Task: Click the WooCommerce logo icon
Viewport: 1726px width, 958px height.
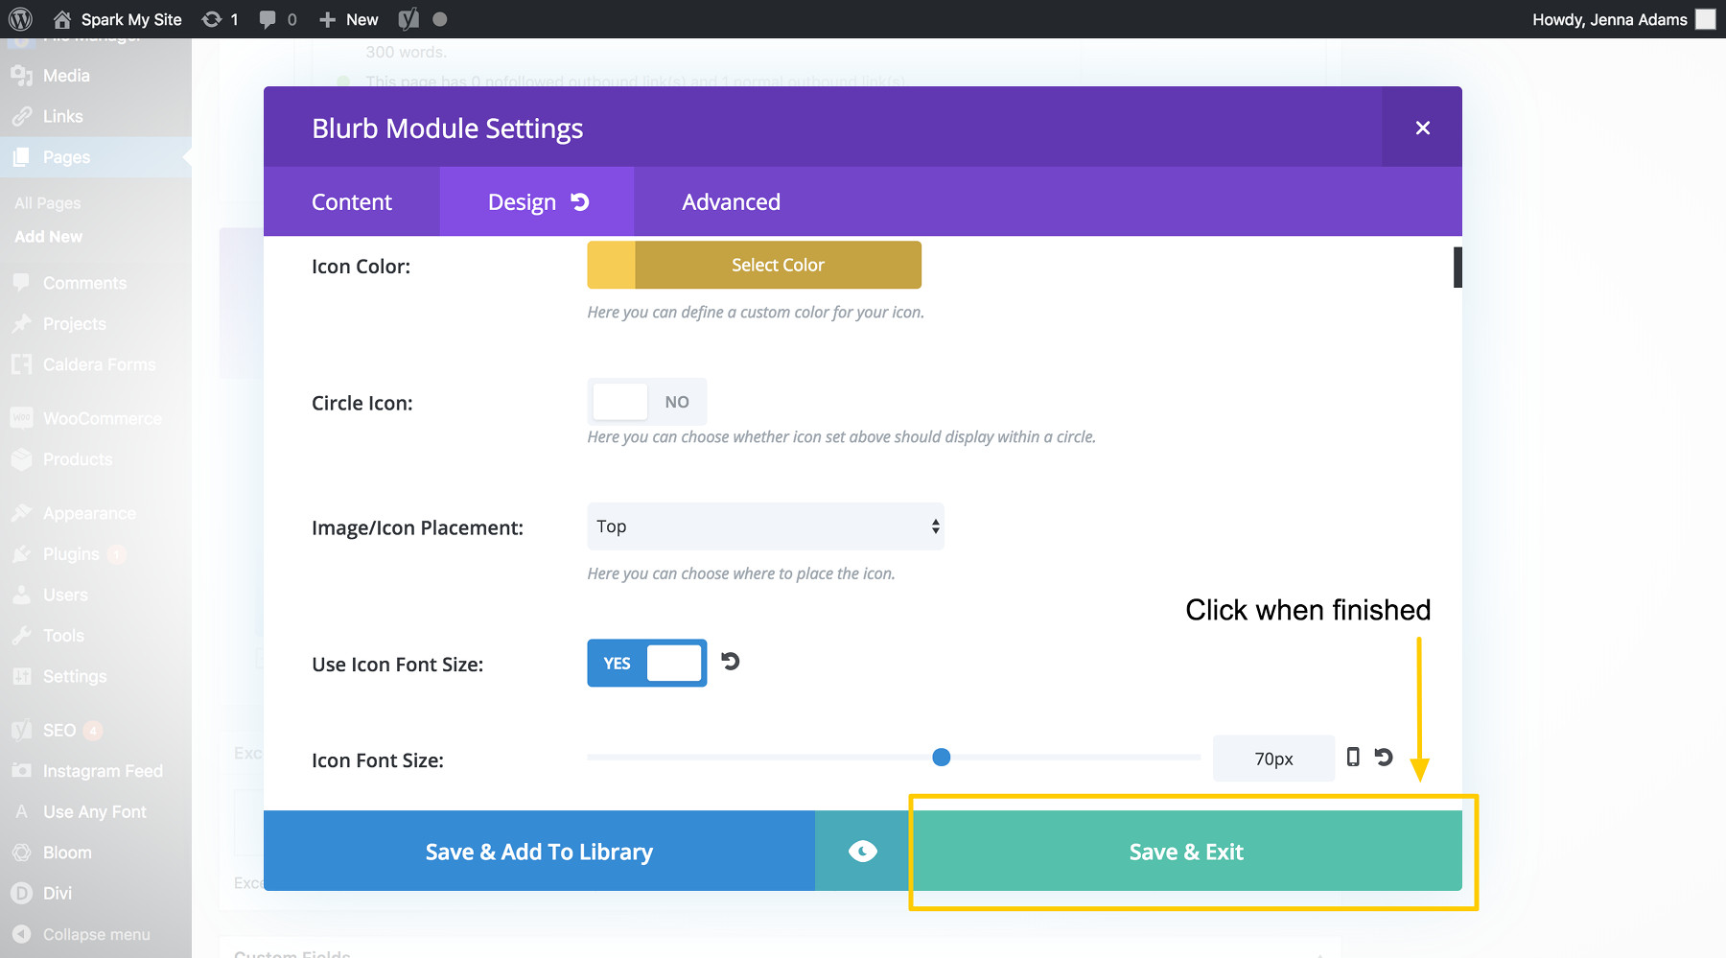Action: click(21, 419)
